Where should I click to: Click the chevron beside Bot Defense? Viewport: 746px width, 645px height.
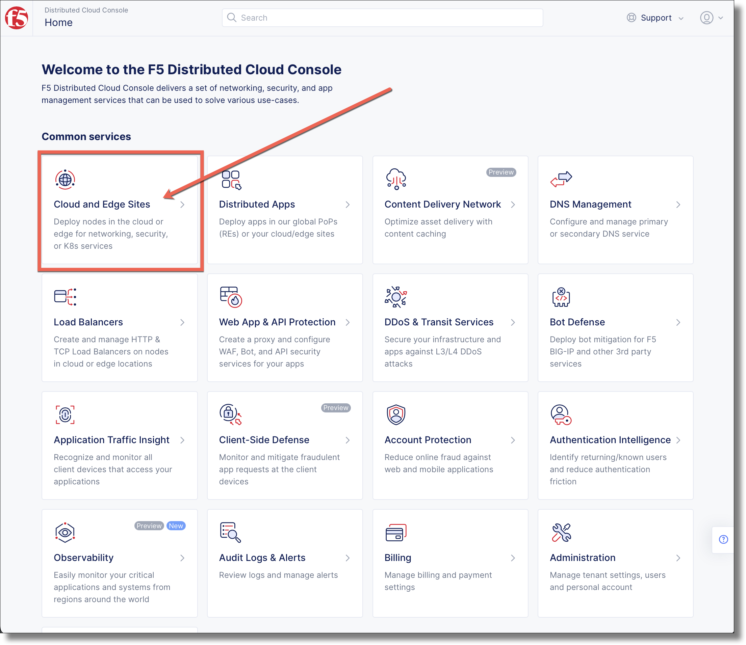coord(678,322)
